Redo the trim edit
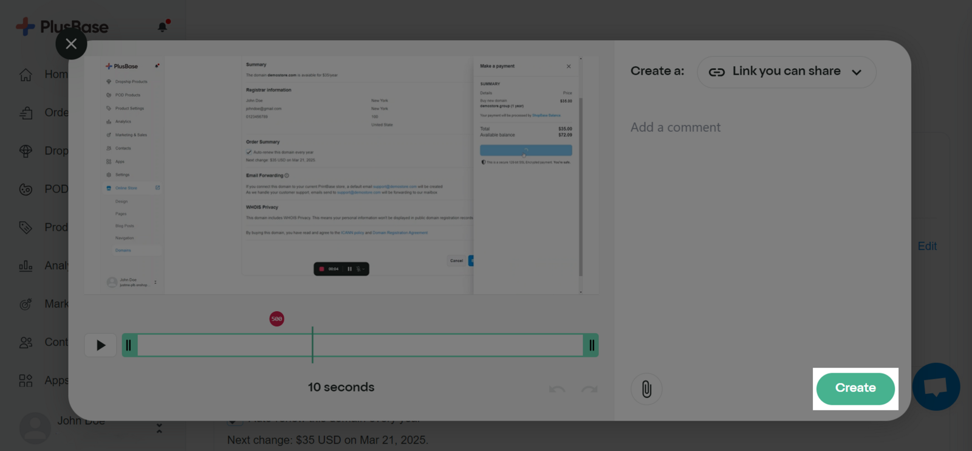This screenshot has height=451, width=972. 589,388
